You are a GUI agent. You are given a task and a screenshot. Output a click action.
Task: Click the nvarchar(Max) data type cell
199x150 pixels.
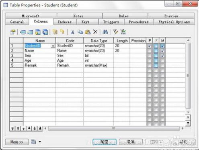pos(98,65)
